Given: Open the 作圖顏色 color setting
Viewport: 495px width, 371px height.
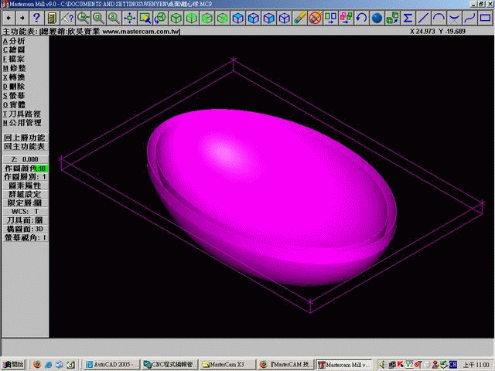Looking at the screenshot, I should 25,168.
